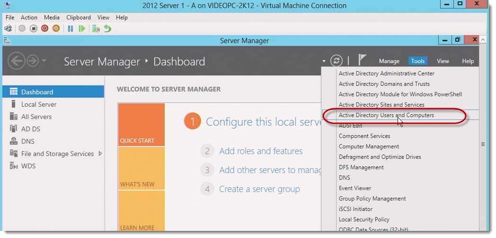Open DFS Management
496x238 pixels.
(x=361, y=167)
